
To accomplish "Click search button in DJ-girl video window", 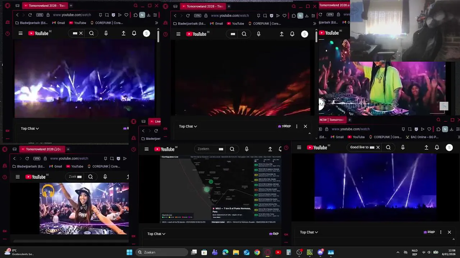I will tap(91, 177).
